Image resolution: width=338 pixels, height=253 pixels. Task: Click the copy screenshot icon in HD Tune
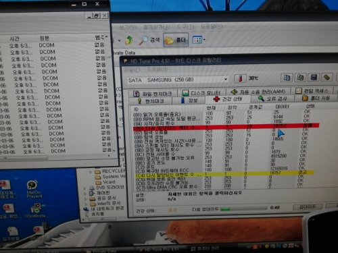(x=300, y=78)
